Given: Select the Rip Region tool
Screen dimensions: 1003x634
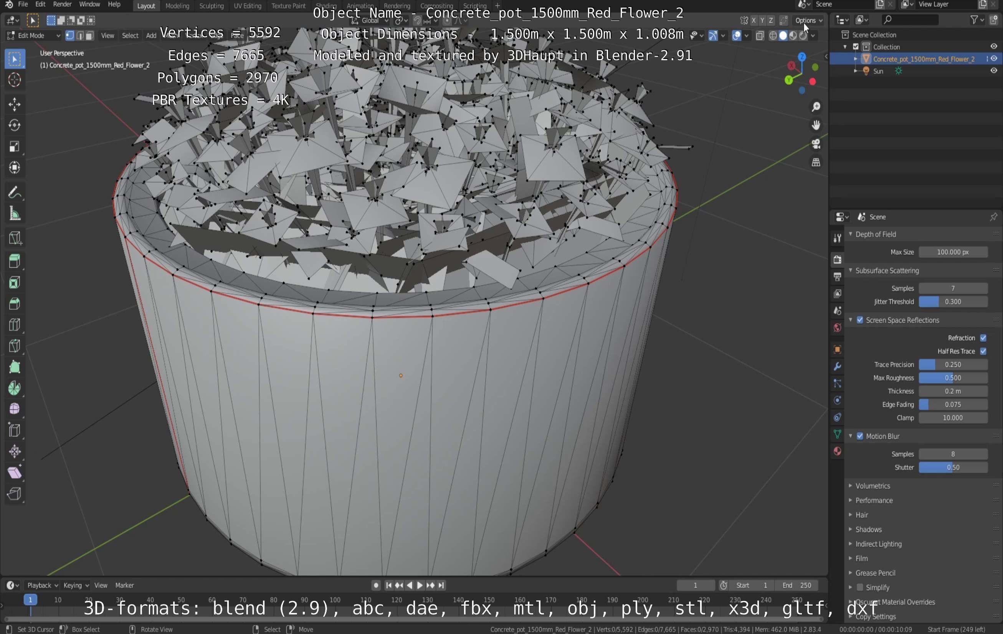Looking at the screenshot, I should [x=15, y=494].
